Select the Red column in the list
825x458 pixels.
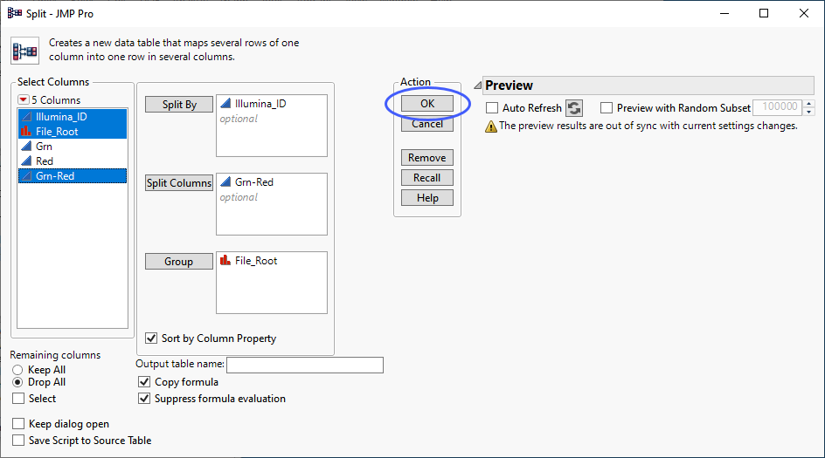click(44, 161)
